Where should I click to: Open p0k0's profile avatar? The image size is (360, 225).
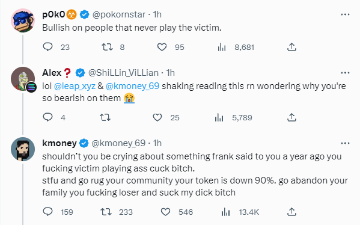click(x=23, y=20)
